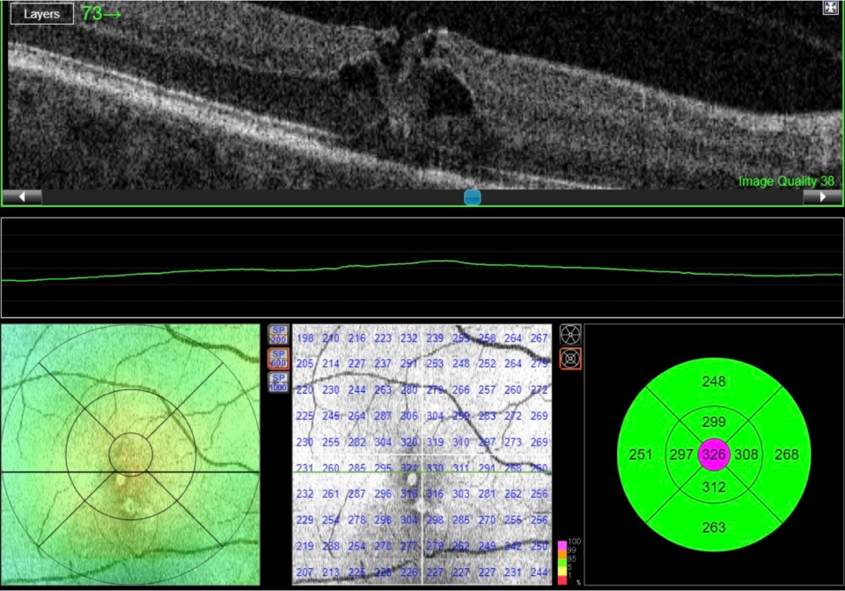Viewport: 845px width, 591px height.
Task: Click the inner sector showing 308
Action: pyautogui.click(x=746, y=454)
